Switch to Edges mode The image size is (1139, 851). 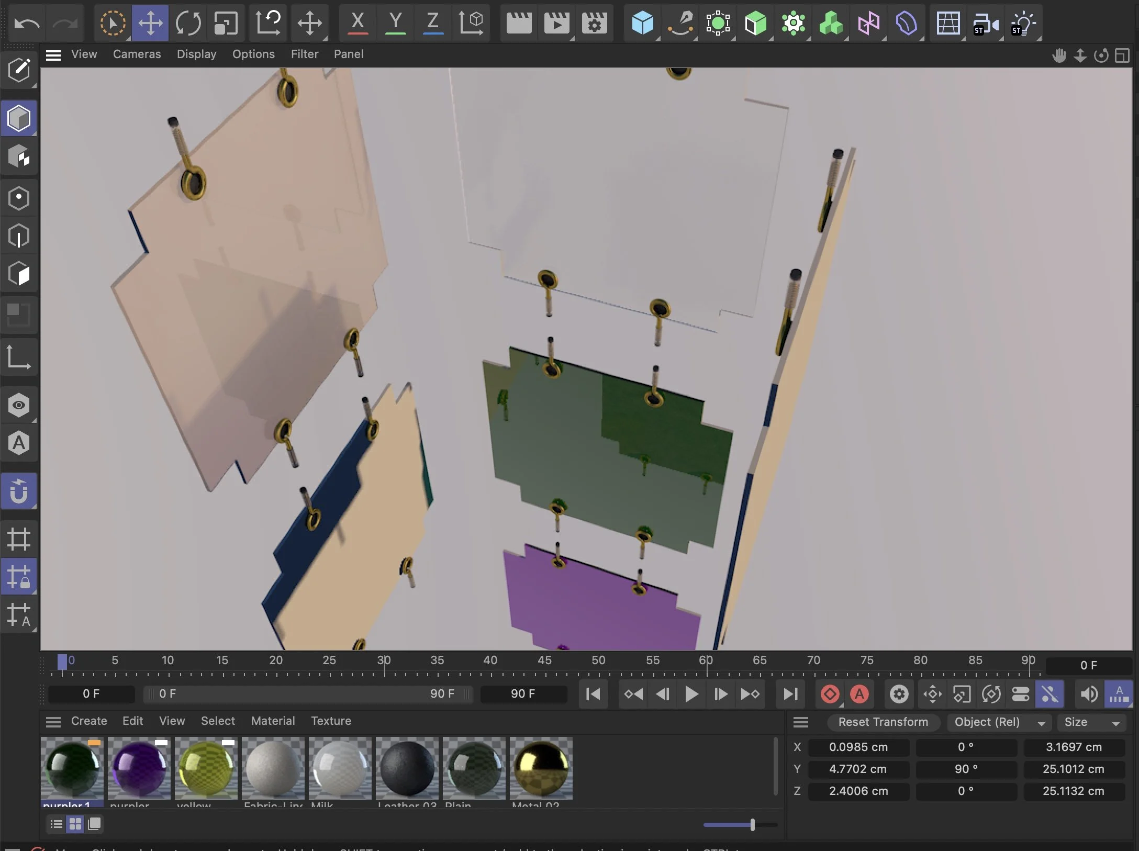click(19, 236)
